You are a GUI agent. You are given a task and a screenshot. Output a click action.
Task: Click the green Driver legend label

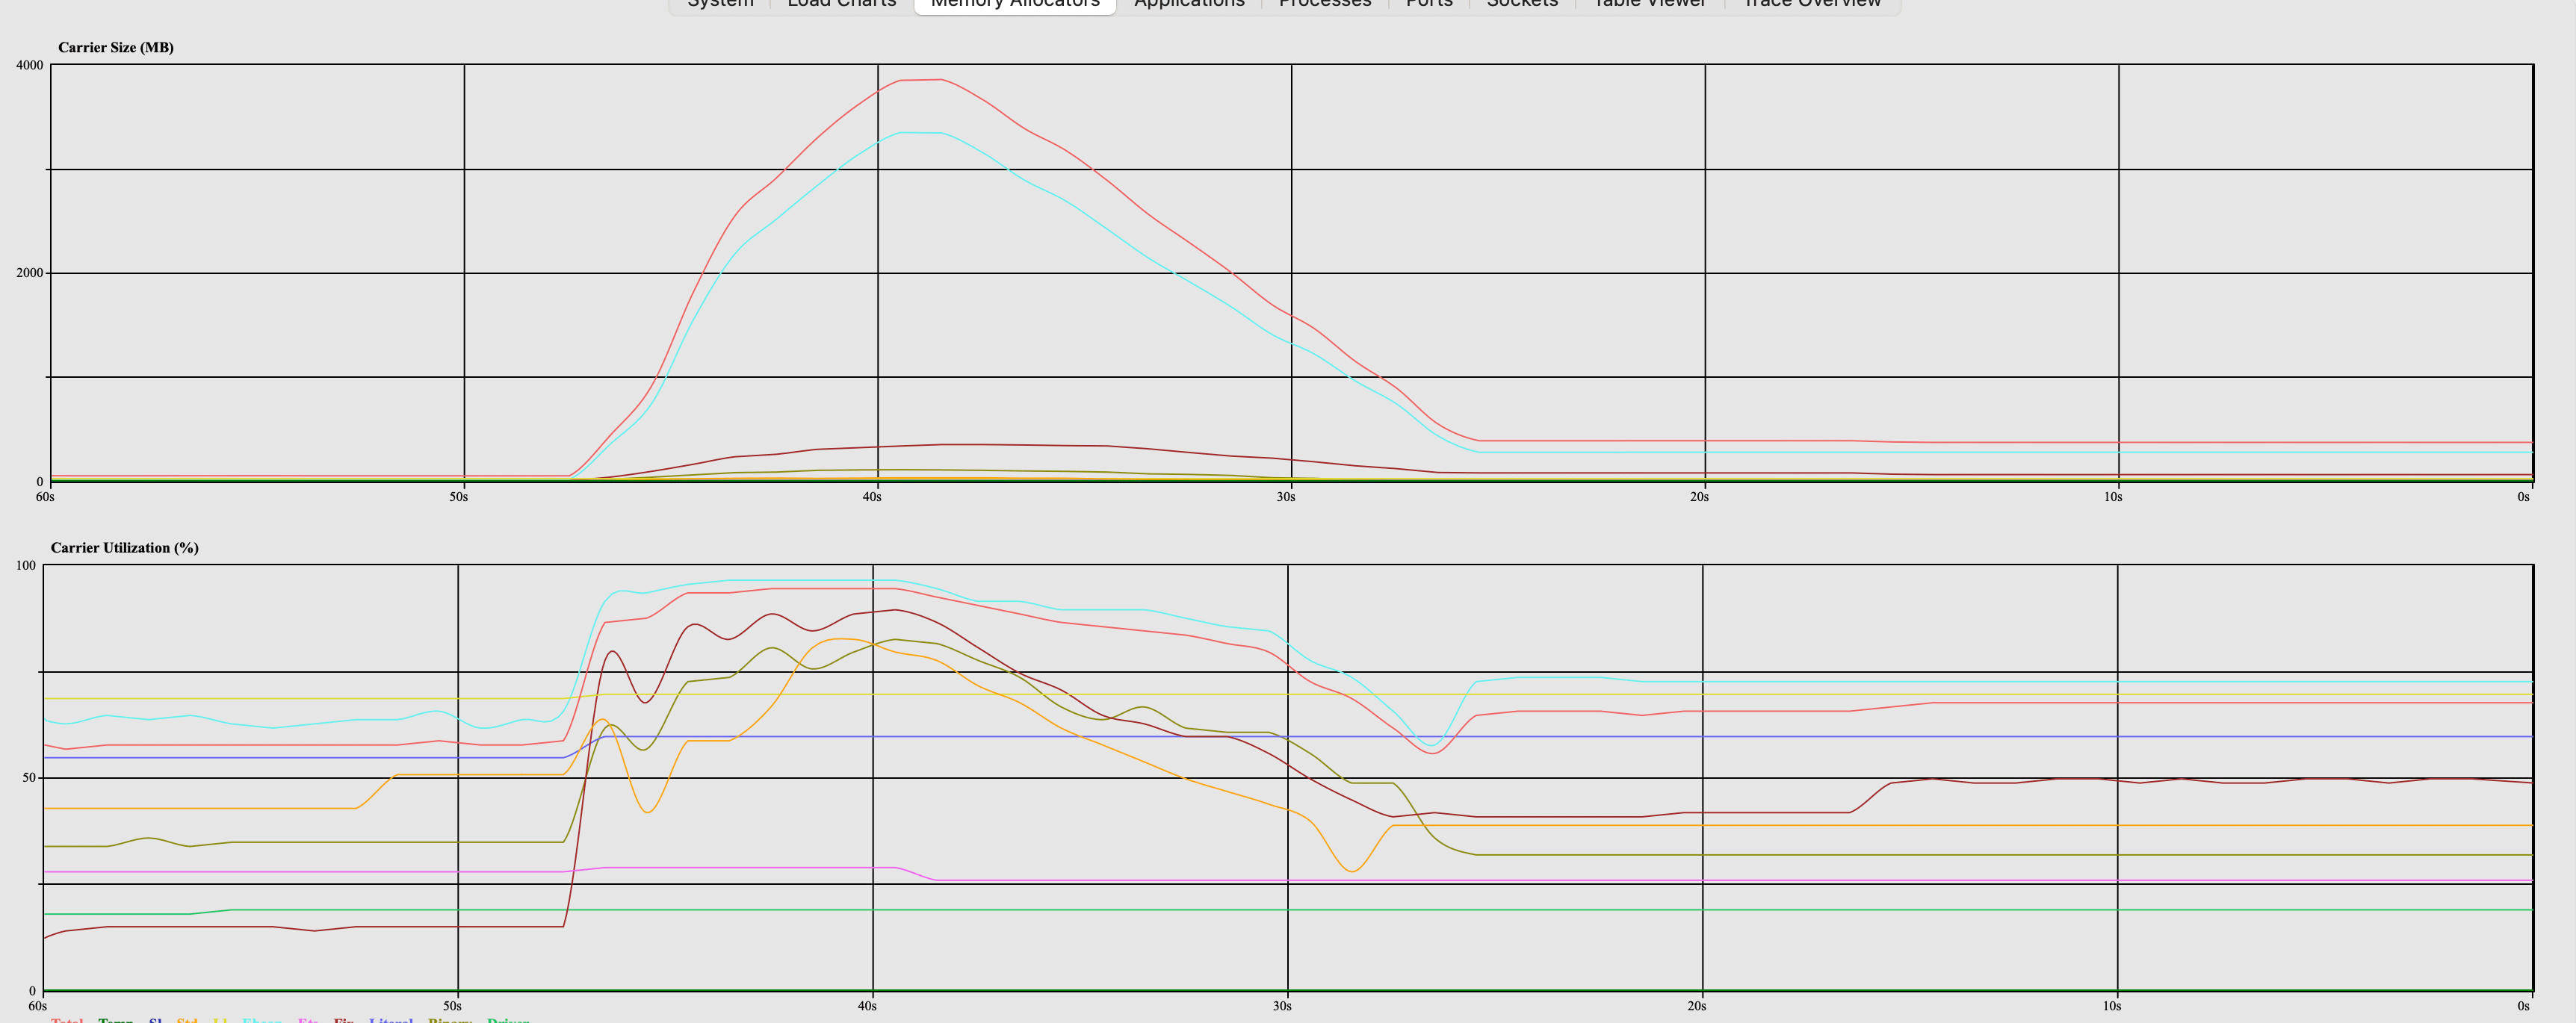click(x=508, y=1020)
